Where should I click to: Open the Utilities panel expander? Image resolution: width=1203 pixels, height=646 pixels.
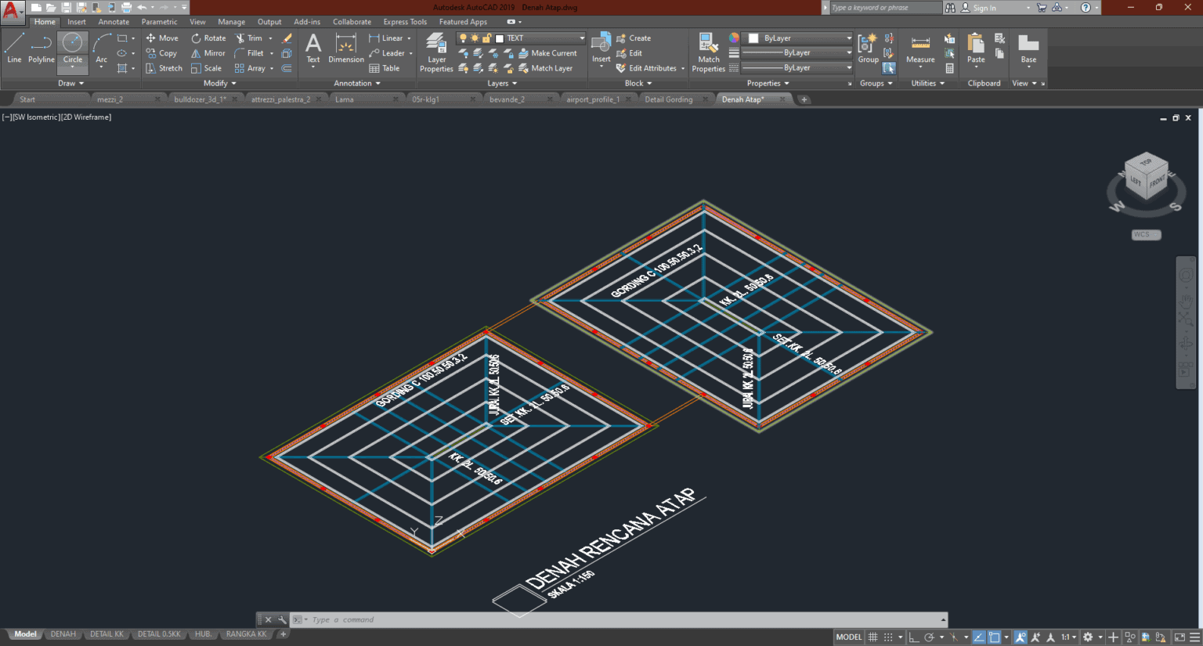942,83
